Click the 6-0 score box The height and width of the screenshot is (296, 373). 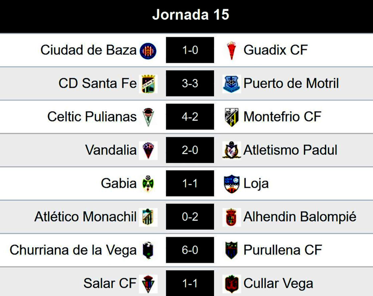pos(190,250)
